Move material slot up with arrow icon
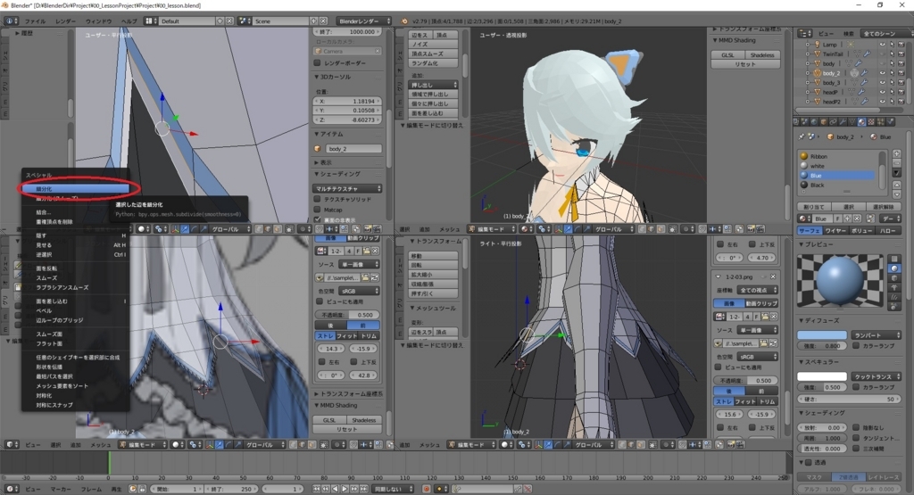This screenshot has width=914, height=495. point(896,186)
